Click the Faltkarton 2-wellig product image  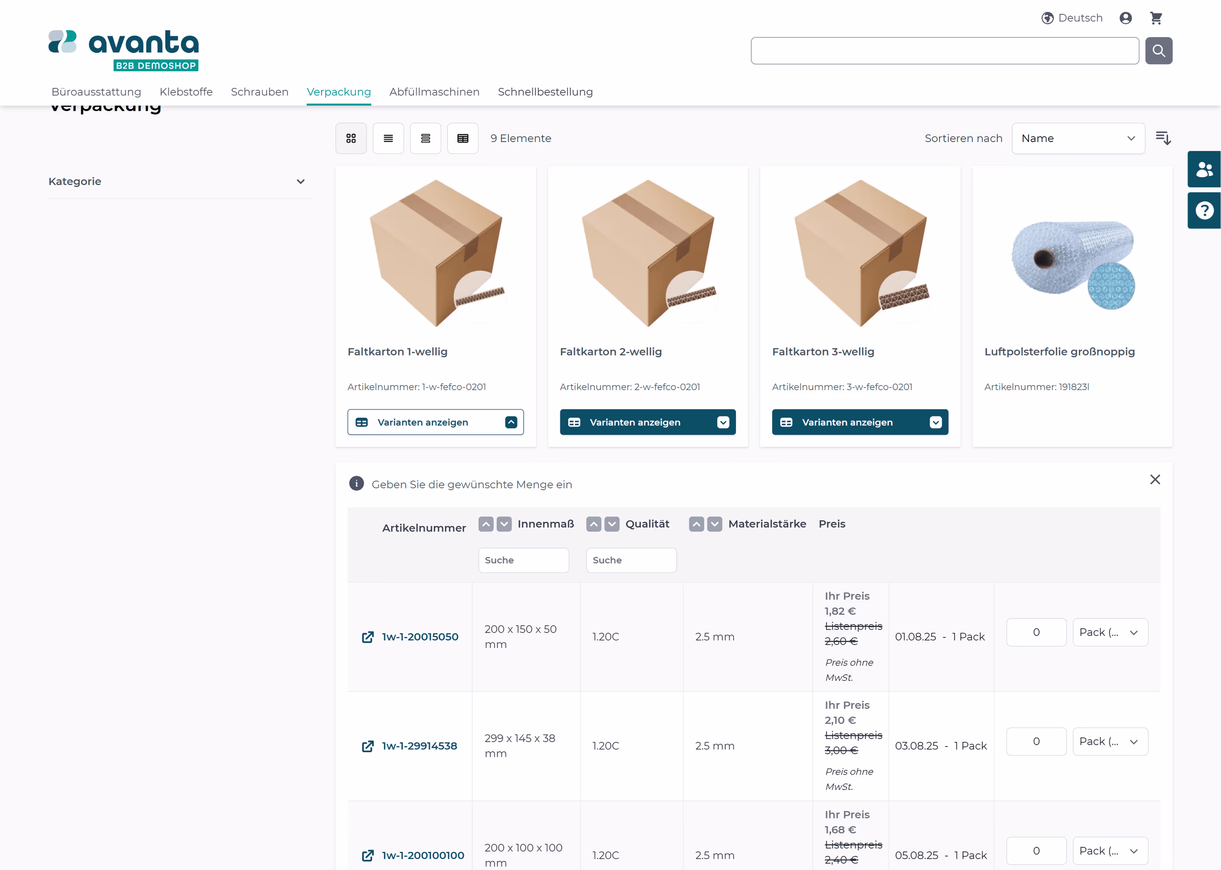coord(648,253)
